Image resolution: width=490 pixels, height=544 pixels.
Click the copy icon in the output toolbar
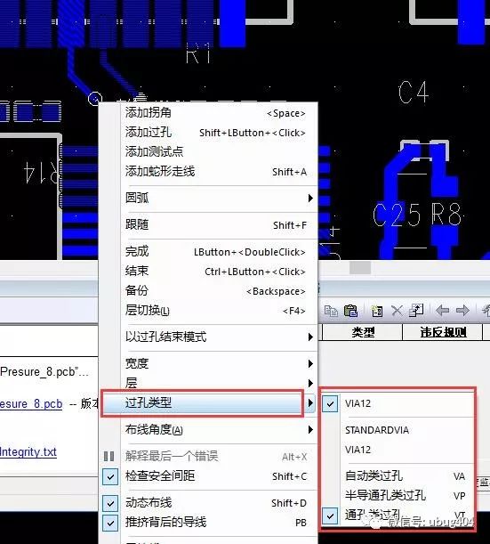tap(331, 311)
